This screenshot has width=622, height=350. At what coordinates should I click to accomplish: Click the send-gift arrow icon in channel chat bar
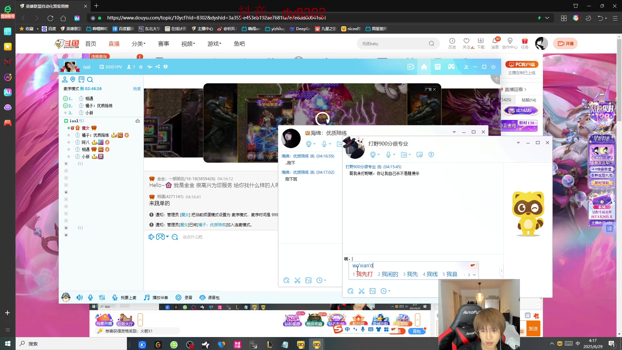tap(151, 237)
